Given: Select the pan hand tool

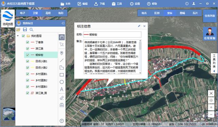Looking at the screenshot, I should click(x=62, y=37).
